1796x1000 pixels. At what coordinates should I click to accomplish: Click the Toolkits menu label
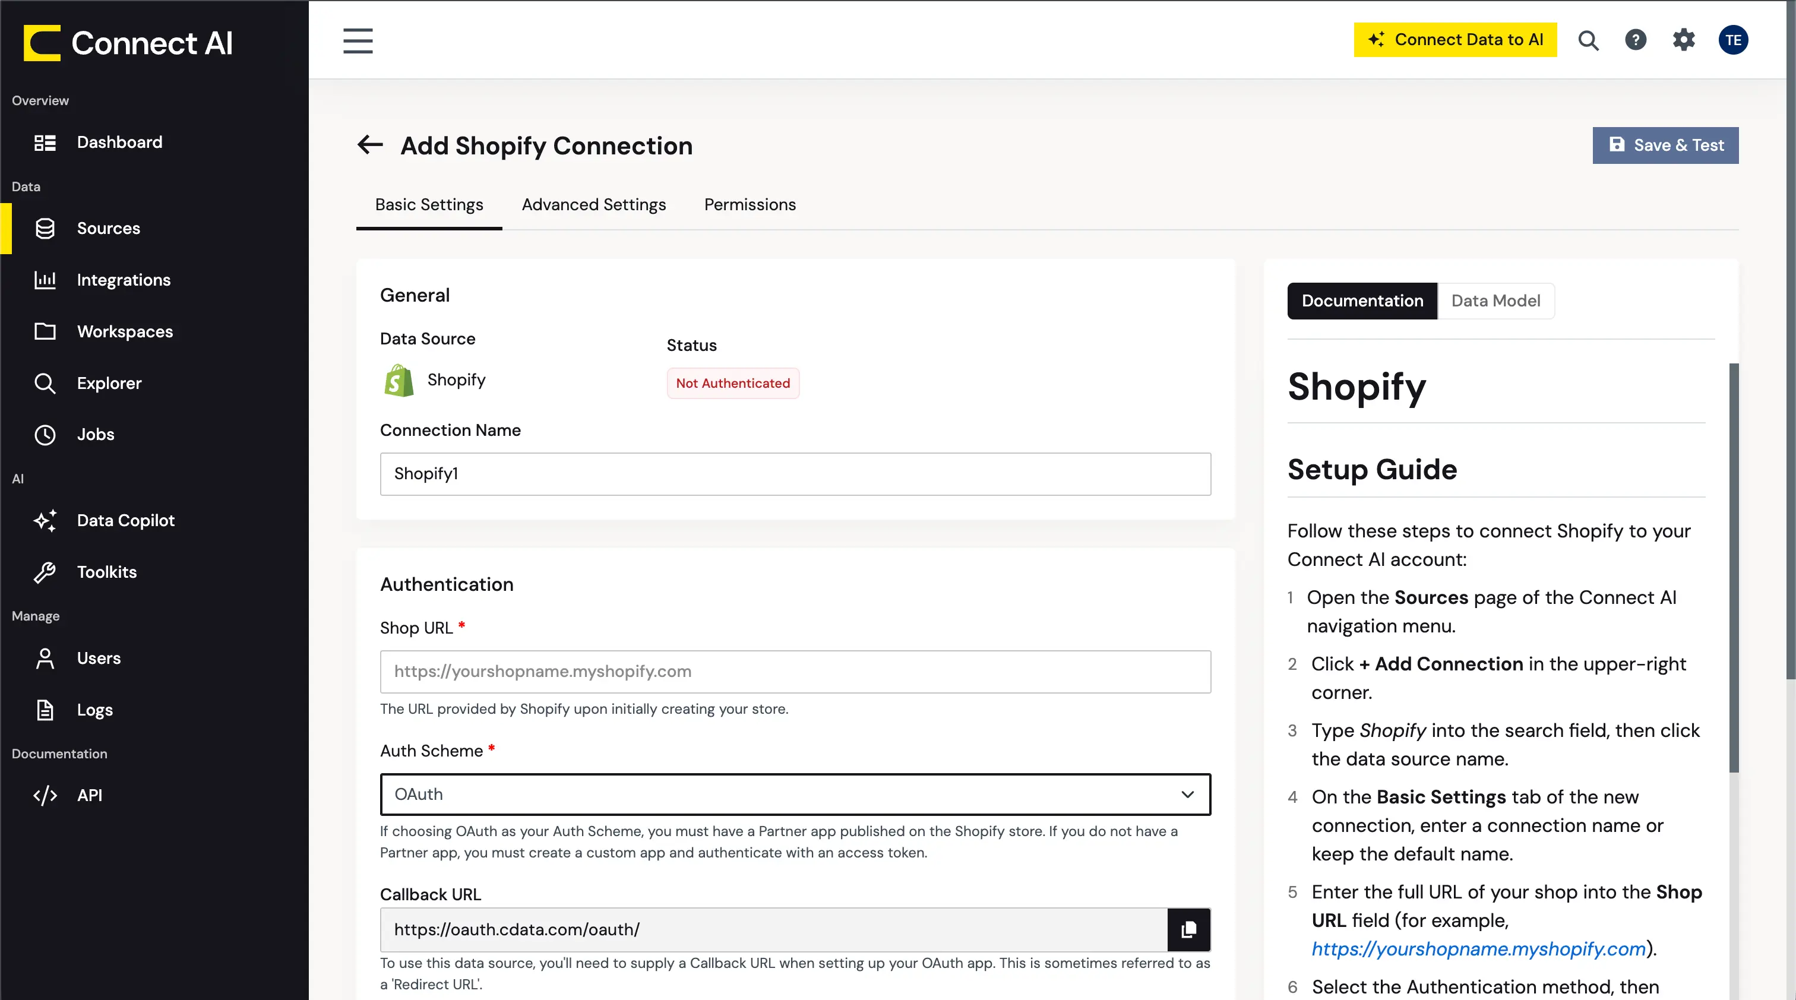(x=107, y=572)
